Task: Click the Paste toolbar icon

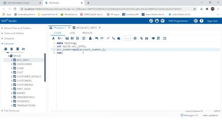Action: (119, 38)
